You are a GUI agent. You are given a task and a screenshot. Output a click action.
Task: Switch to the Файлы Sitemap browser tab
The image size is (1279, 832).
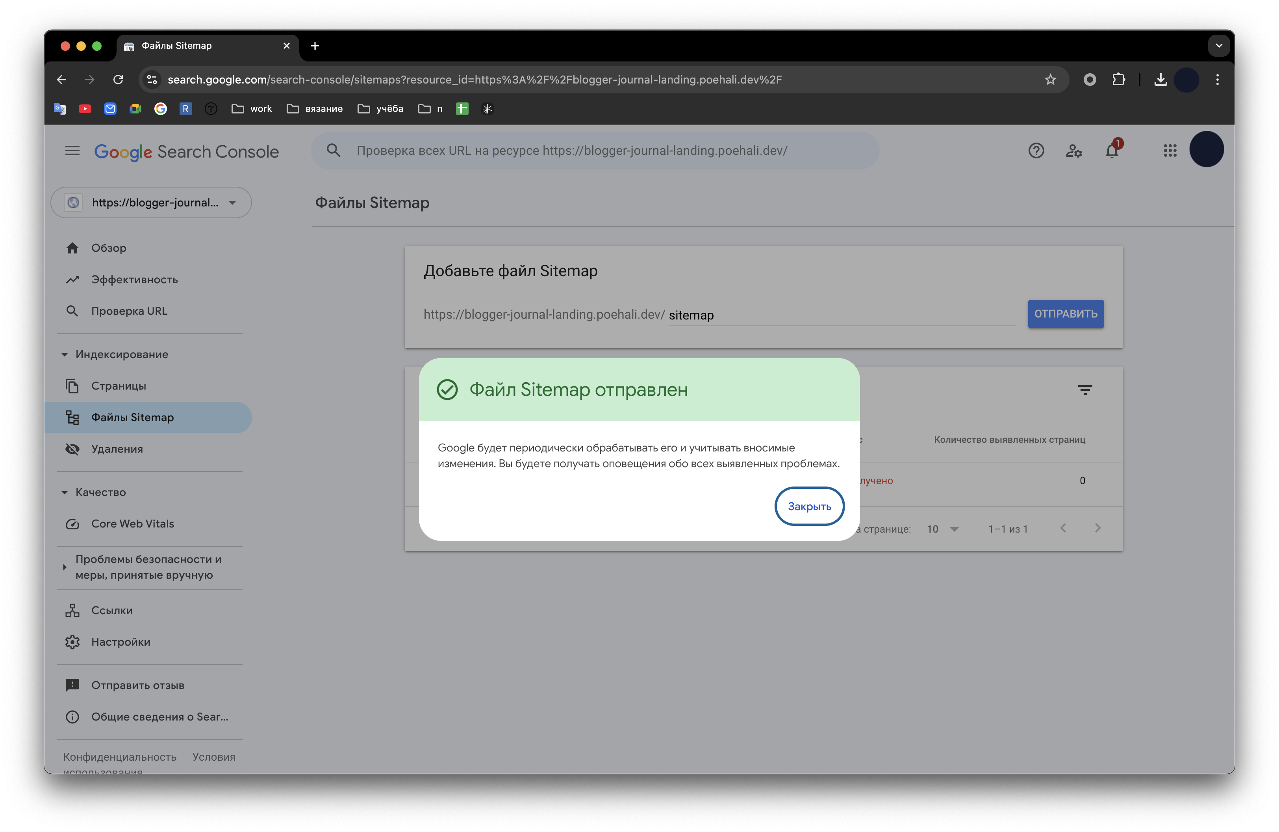point(176,46)
